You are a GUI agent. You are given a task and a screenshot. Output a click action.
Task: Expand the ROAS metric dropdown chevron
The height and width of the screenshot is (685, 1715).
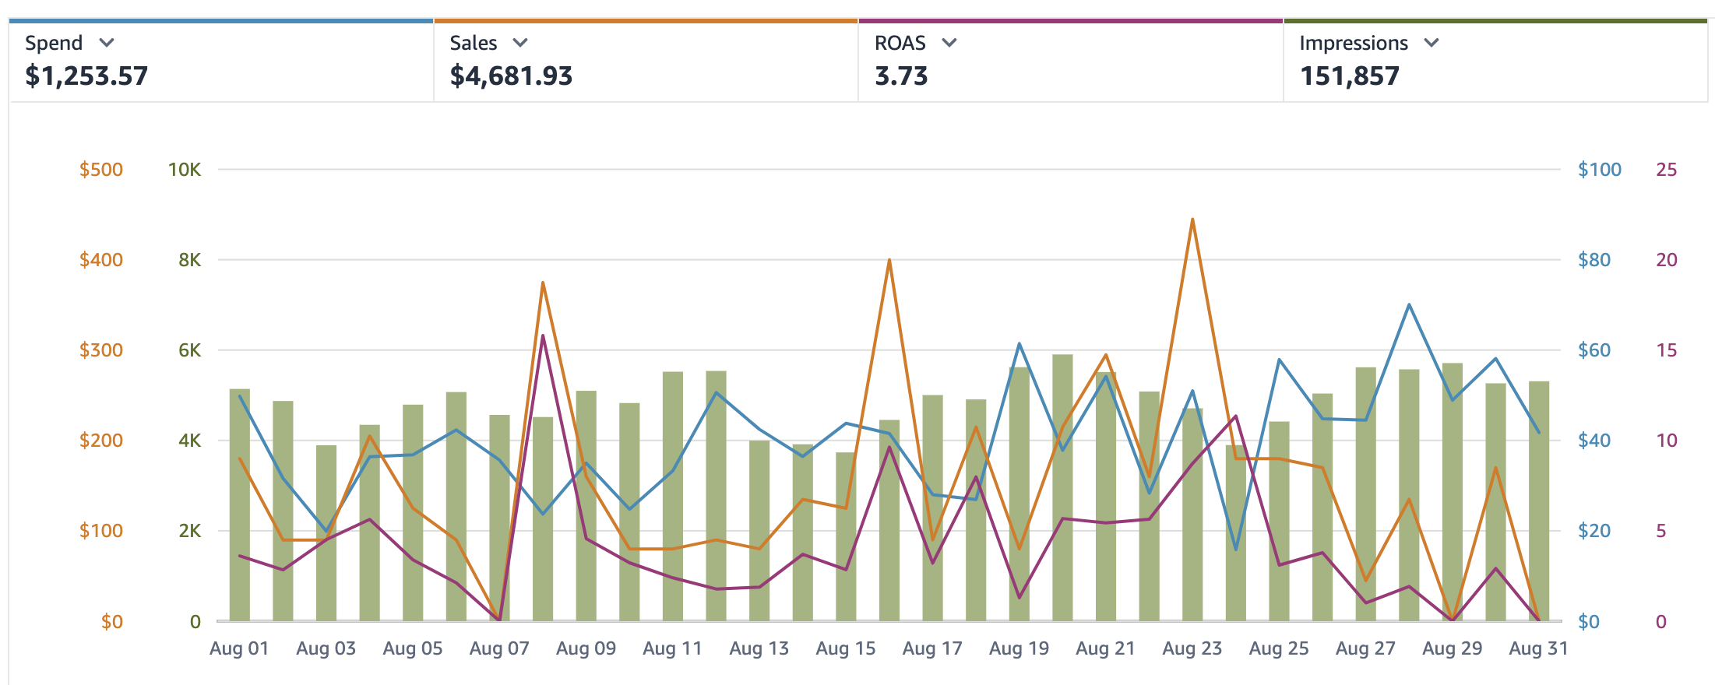(x=949, y=43)
